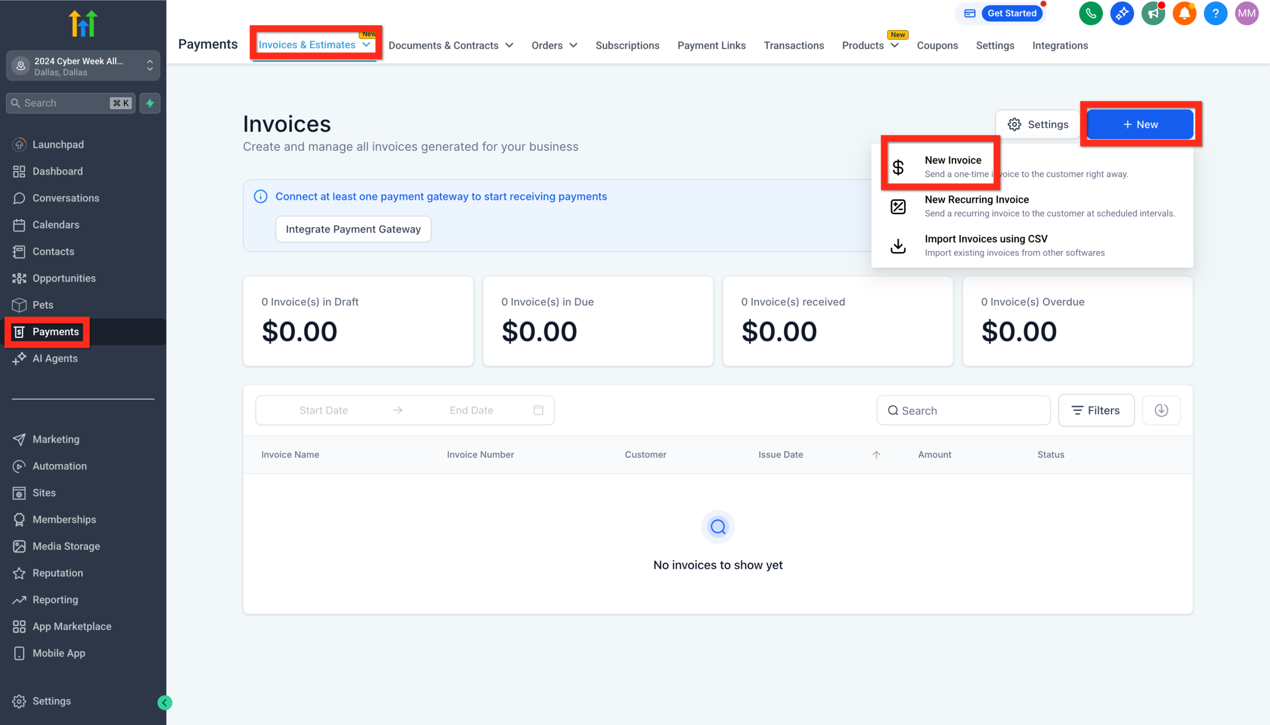Image resolution: width=1270 pixels, height=725 pixels.
Task: Click the invoice Search field
Action: tap(963, 410)
